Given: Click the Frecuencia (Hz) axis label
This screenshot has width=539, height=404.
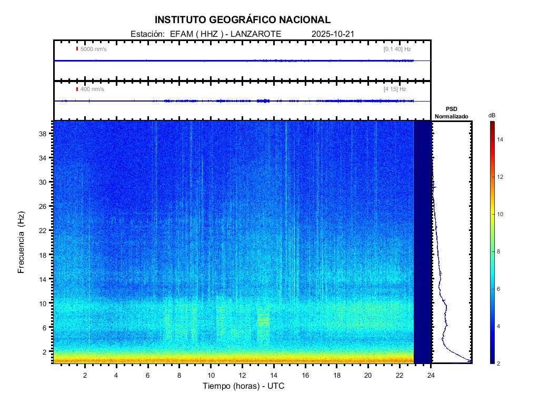Looking at the screenshot, I should (22, 242).
